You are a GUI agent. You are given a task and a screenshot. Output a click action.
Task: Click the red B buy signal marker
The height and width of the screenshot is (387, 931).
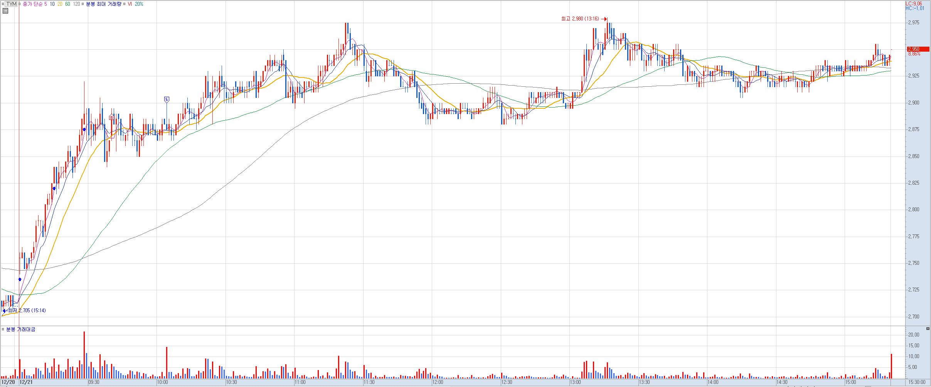coord(111,117)
